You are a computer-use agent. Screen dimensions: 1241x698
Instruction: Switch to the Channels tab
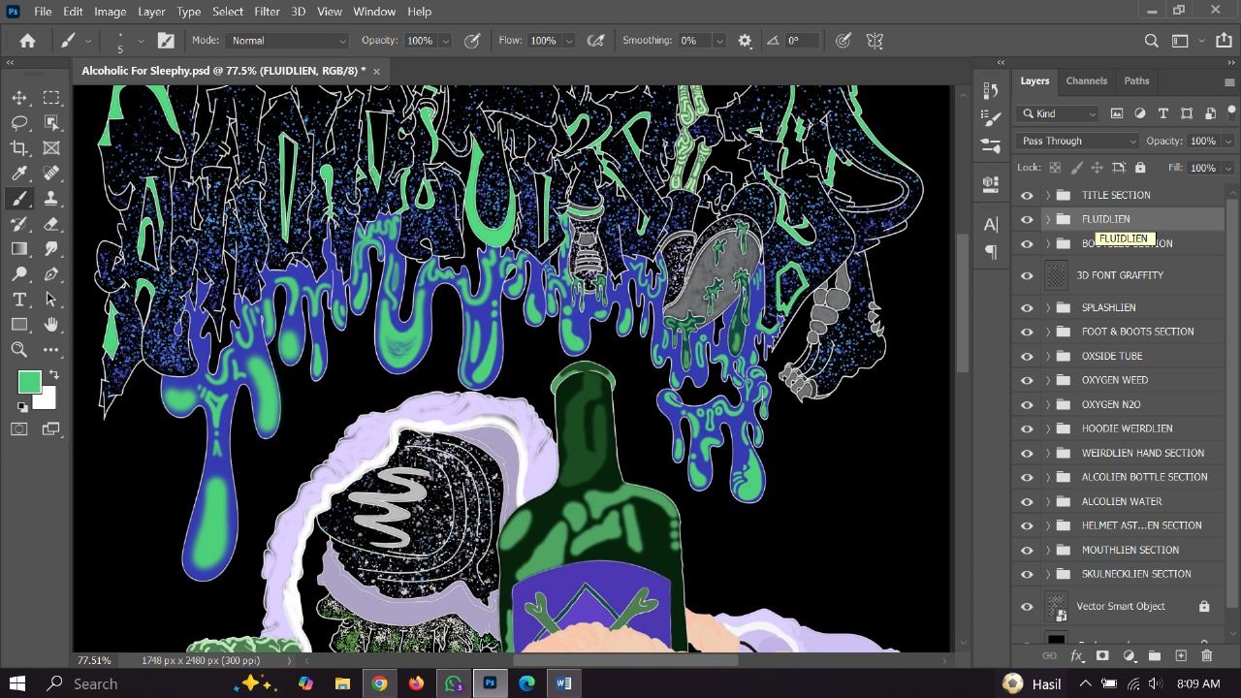click(1086, 80)
